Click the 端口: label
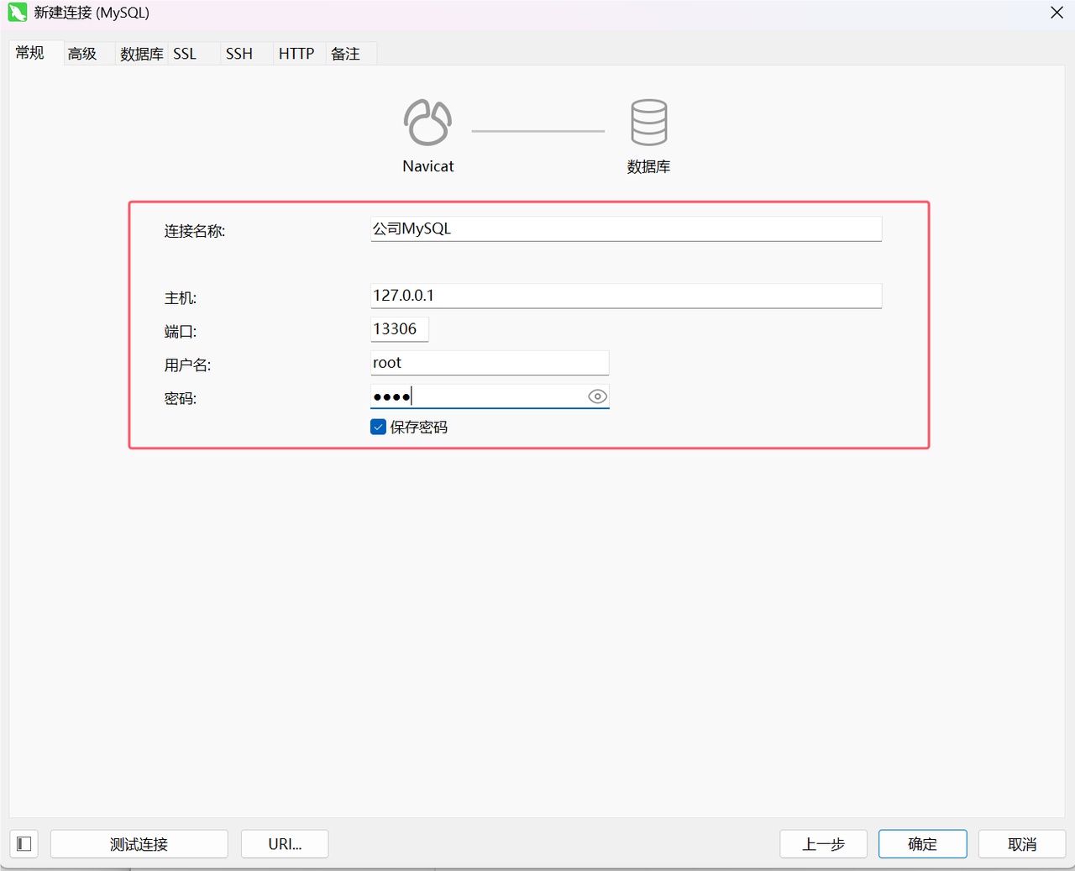Image resolution: width=1075 pixels, height=871 pixels. pyautogui.click(x=181, y=332)
